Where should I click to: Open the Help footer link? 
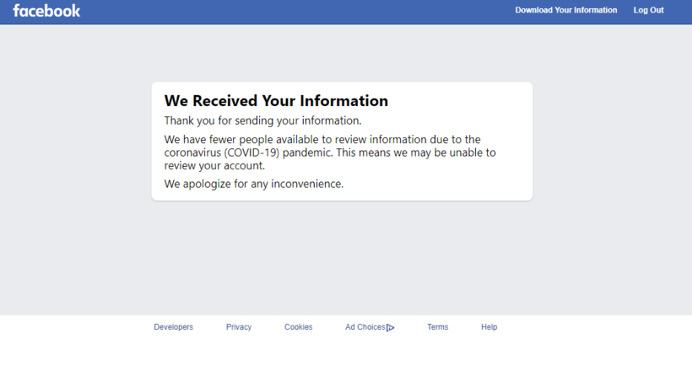point(489,327)
